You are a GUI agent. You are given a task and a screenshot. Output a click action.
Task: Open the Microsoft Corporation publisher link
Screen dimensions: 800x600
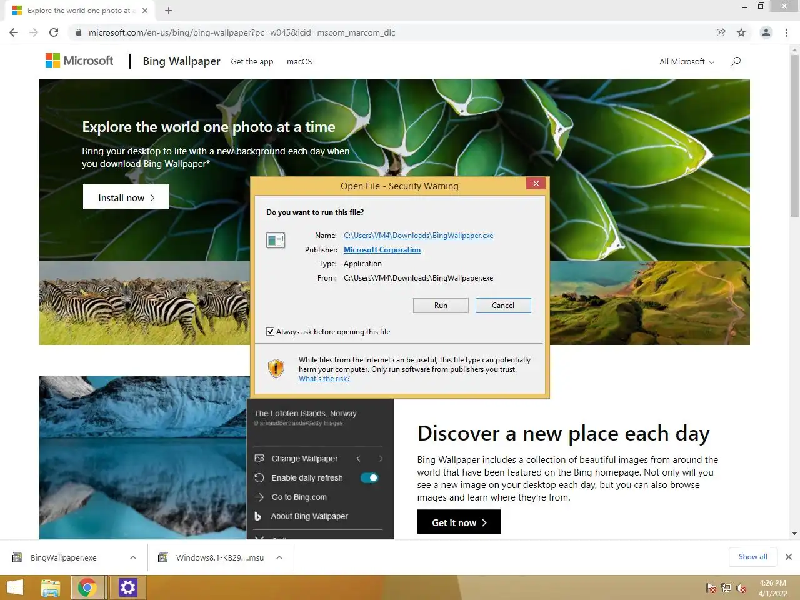point(382,250)
